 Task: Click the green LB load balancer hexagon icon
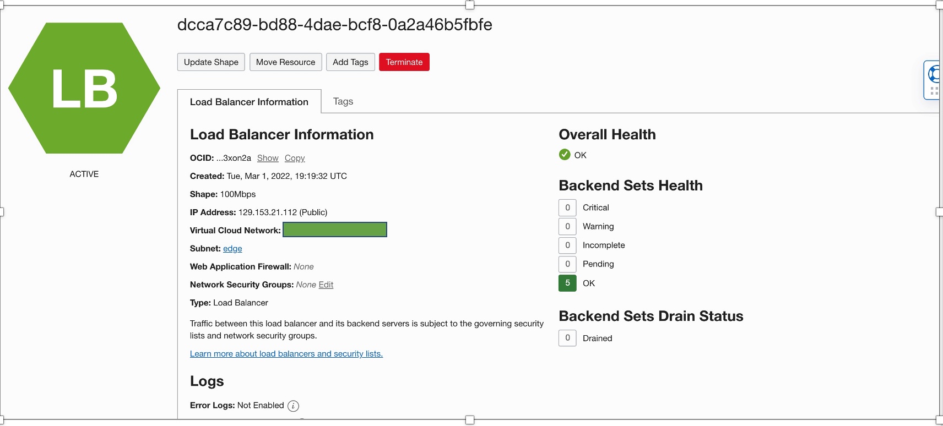pos(84,88)
